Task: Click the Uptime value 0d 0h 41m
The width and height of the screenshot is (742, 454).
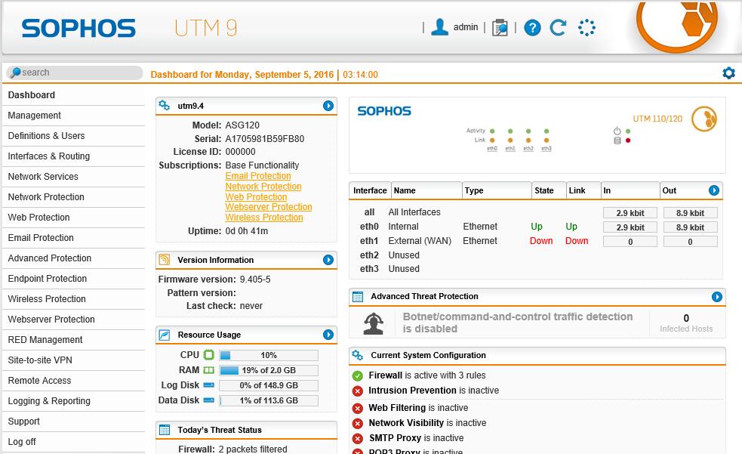Action: (247, 231)
